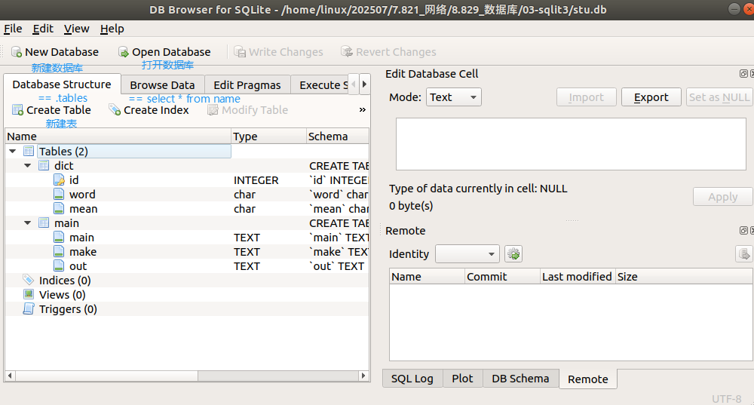Collapse the Tables (2) tree node
Image resolution: width=754 pixels, height=405 pixels.
pos(13,152)
